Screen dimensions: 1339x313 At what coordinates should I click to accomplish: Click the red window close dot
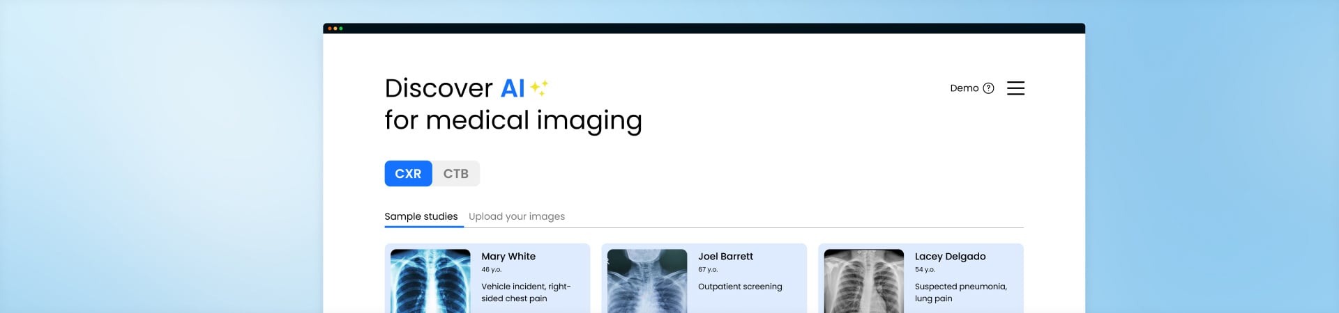pyautogui.click(x=329, y=29)
